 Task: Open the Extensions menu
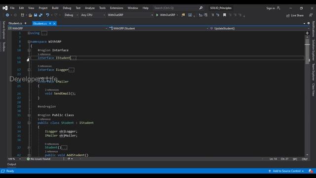[117, 8]
